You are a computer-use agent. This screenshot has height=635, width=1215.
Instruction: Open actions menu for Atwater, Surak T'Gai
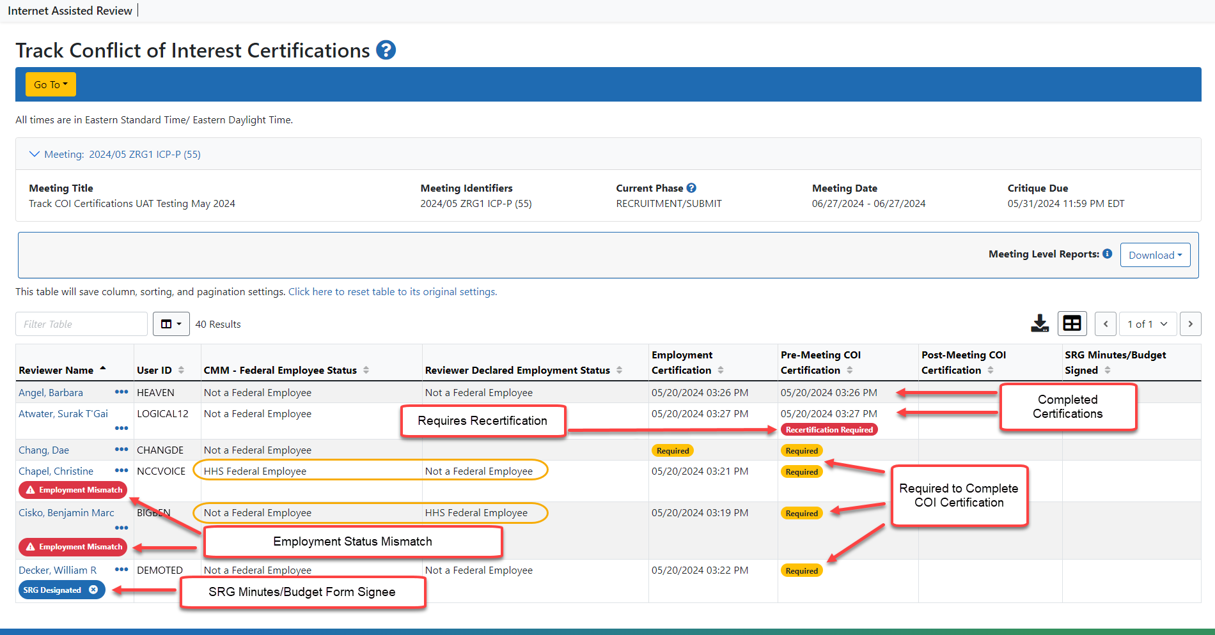click(121, 428)
